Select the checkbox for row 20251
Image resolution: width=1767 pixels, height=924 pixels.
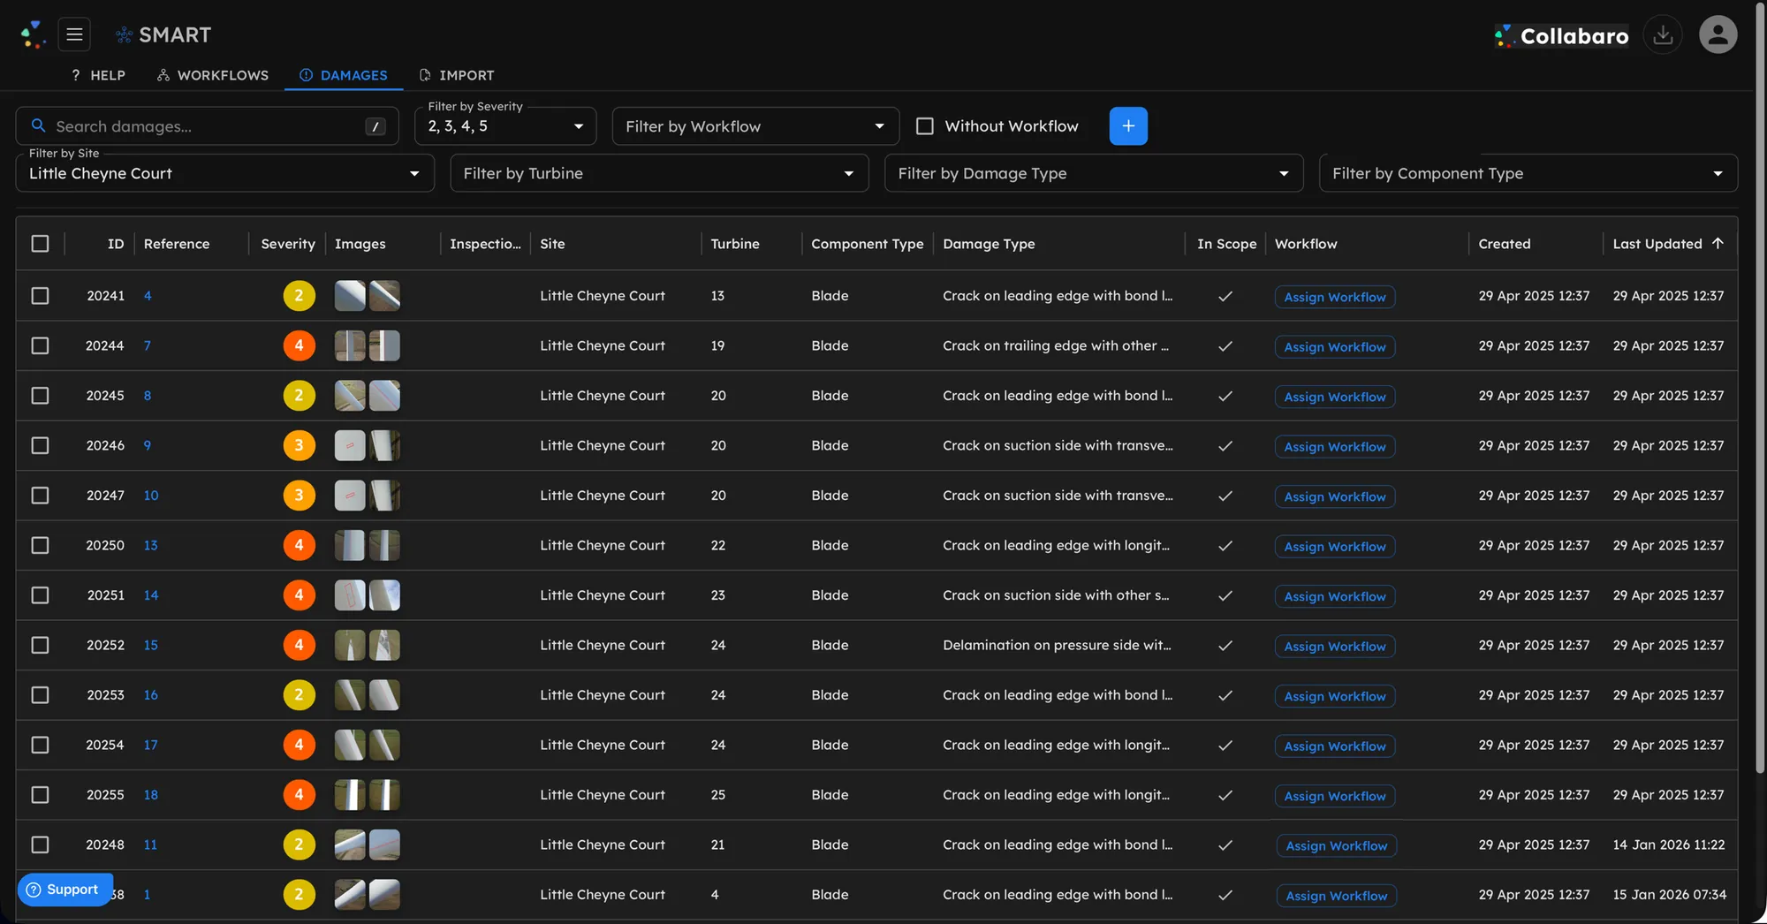click(x=41, y=595)
